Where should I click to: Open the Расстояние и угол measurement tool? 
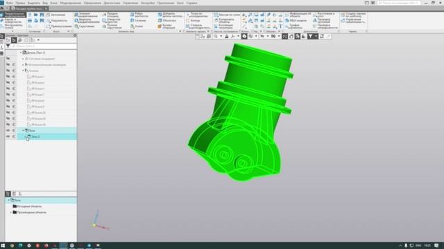click(x=324, y=15)
